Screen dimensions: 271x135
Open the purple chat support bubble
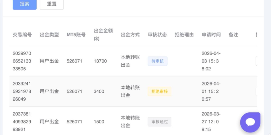coord(250,122)
